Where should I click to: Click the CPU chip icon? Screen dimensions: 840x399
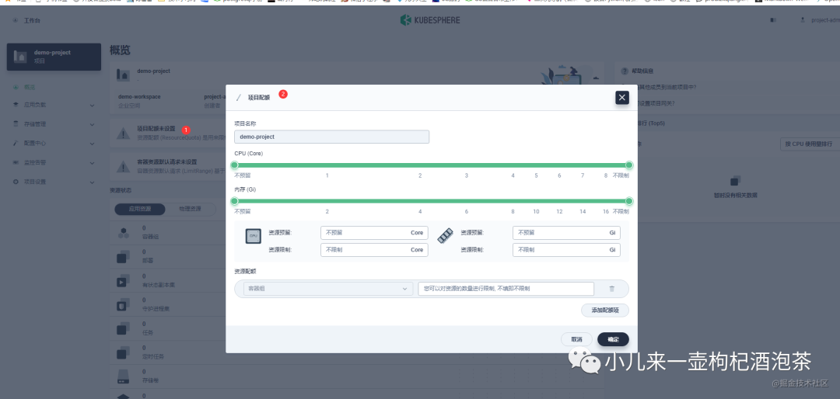pyautogui.click(x=254, y=236)
